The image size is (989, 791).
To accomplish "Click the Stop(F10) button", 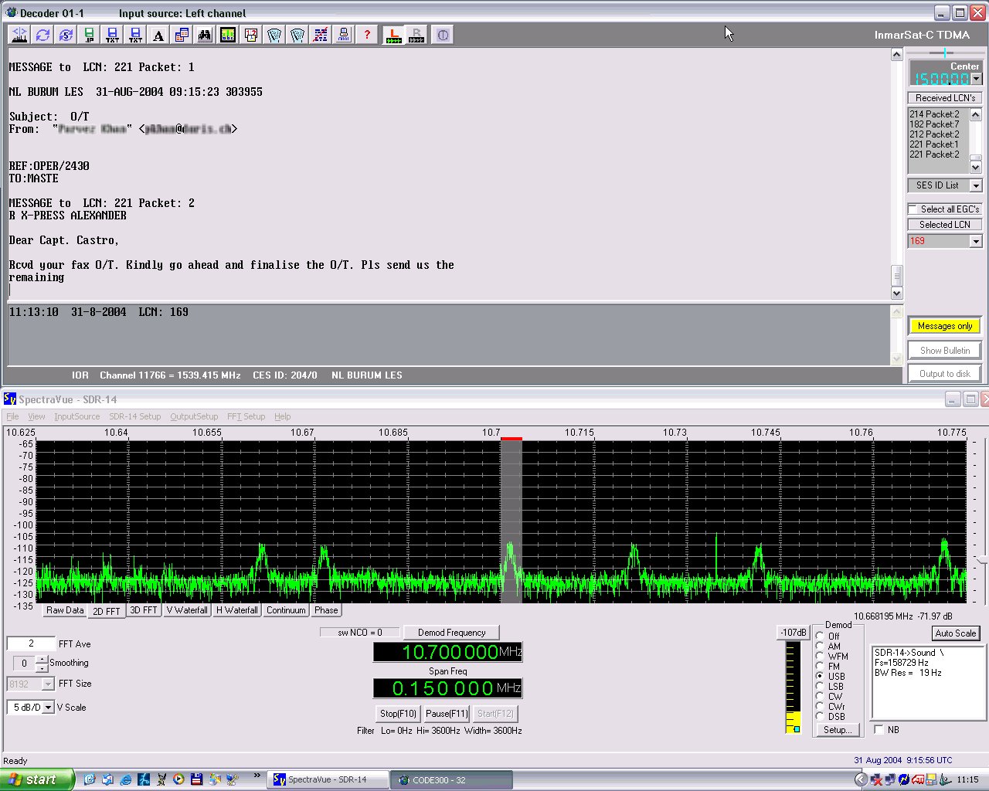I will tap(398, 713).
